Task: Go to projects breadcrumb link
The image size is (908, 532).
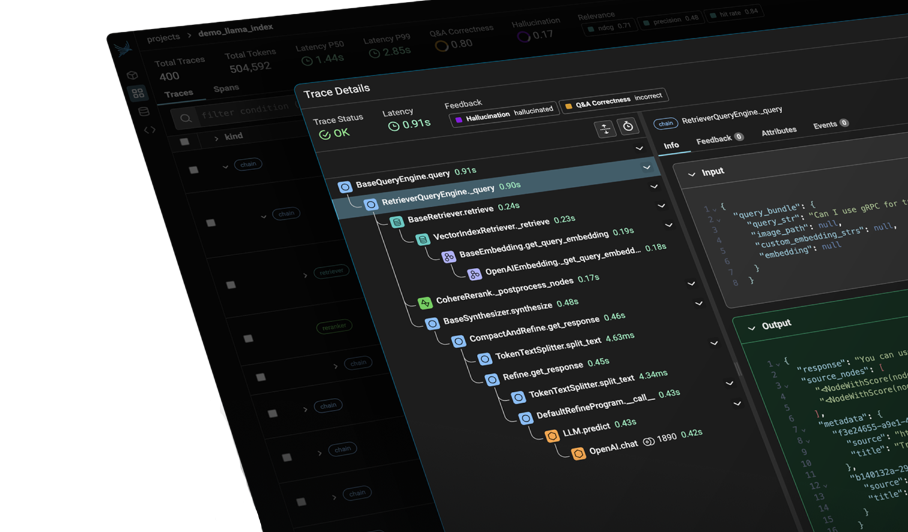Action: pyautogui.click(x=163, y=37)
